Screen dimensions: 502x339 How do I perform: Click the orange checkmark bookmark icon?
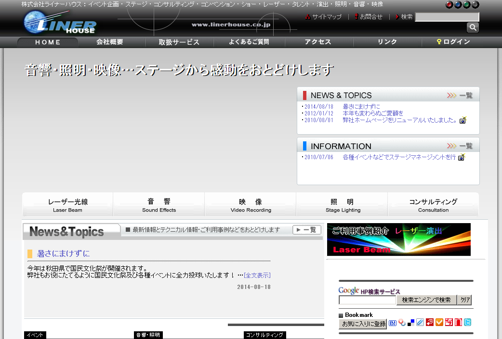(439, 323)
